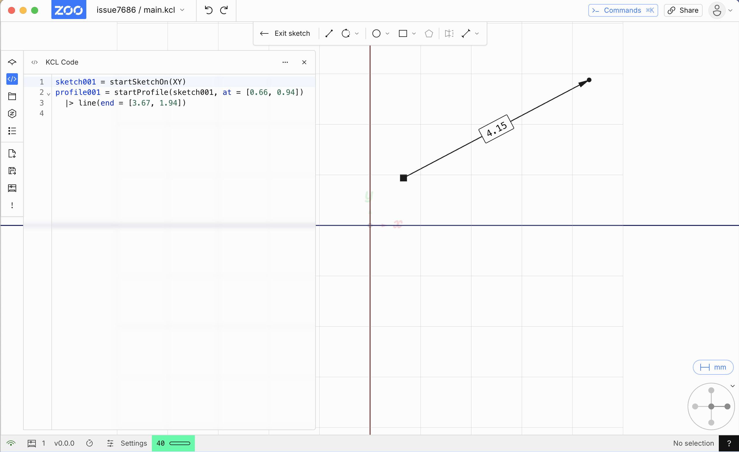Select the Rectangle tool
Screen dimensions: 739x452
click(403, 33)
